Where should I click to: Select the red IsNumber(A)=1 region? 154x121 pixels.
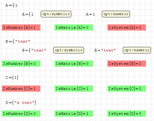tap(21, 27)
